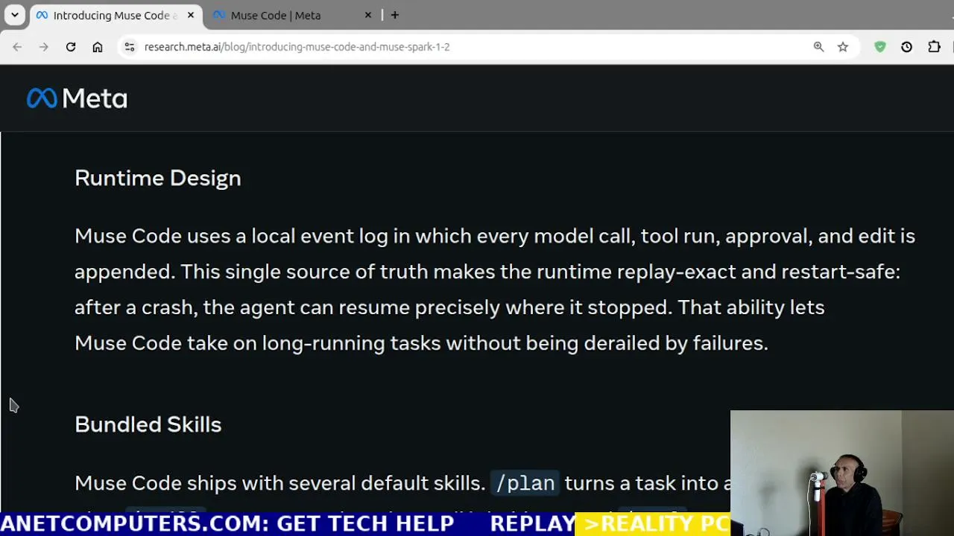Click the webcam overlay video thumbnail
954x536 pixels.
842,473
